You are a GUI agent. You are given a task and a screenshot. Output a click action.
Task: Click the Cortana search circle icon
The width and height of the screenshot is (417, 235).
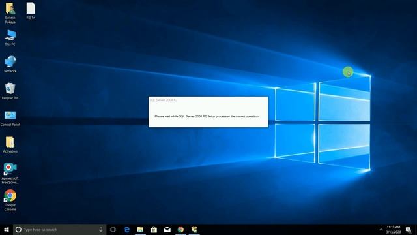pyautogui.click(x=18, y=229)
